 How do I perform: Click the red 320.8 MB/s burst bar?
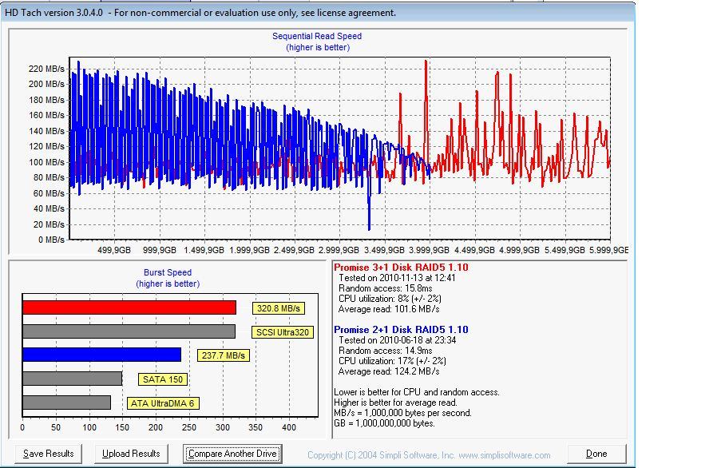tap(129, 307)
